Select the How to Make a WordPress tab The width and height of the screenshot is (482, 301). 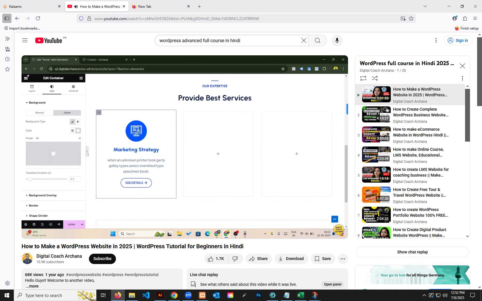[x=97, y=6]
